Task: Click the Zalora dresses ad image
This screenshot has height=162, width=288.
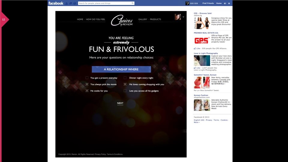Action: pyautogui.click(x=202, y=23)
